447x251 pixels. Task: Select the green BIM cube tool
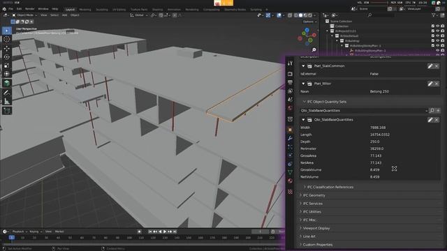[x=6, y=83]
